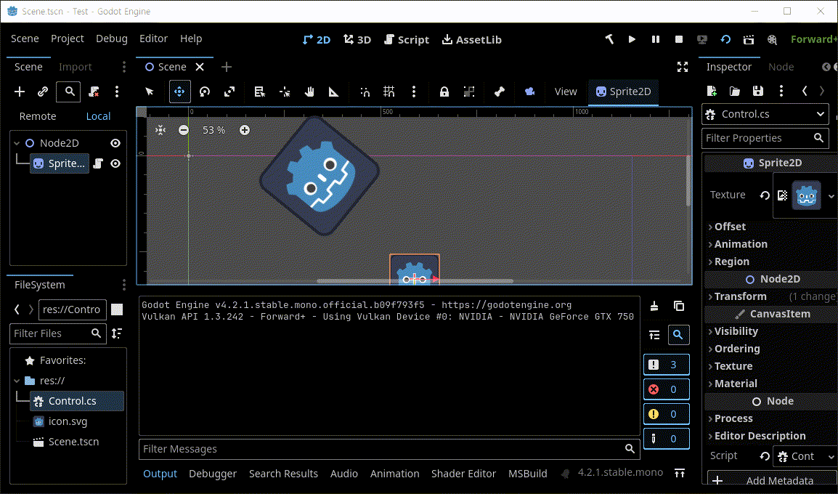This screenshot has height=494, width=838.
Task: Toggle distraction free mode
Action: click(683, 67)
